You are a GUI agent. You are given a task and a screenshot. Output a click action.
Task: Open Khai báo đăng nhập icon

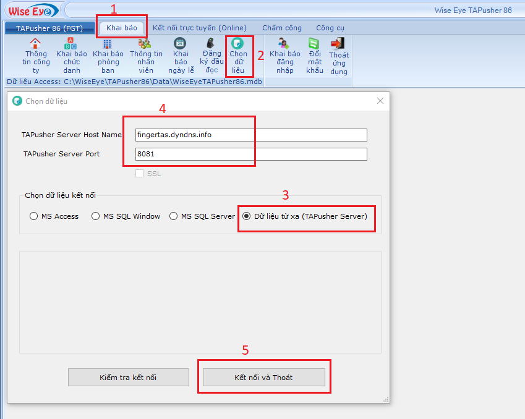click(x=284, y=43)
